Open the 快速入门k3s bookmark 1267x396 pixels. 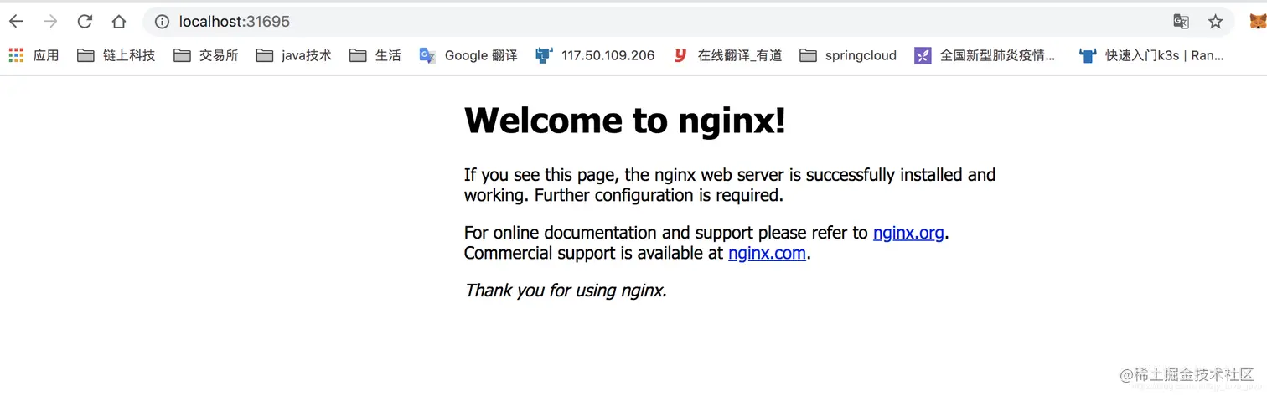click(x=1151, y=55)
